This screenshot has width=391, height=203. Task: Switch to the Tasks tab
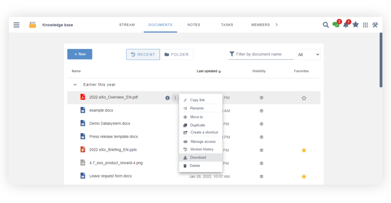tap(227, 25)
